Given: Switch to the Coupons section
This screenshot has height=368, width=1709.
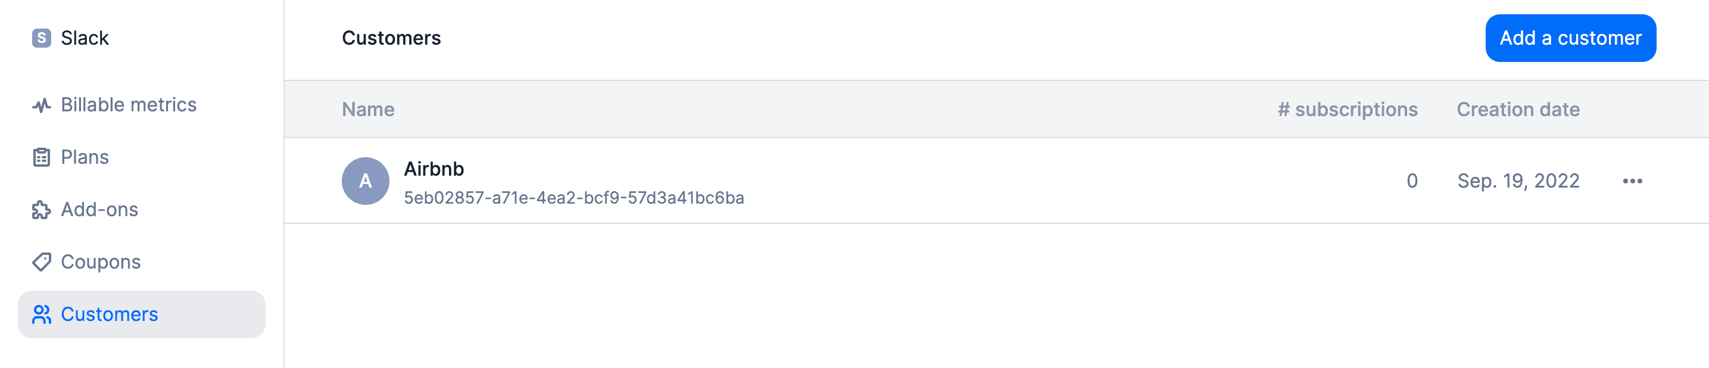Looking at the screenshot, I should [x=100, y=262].
